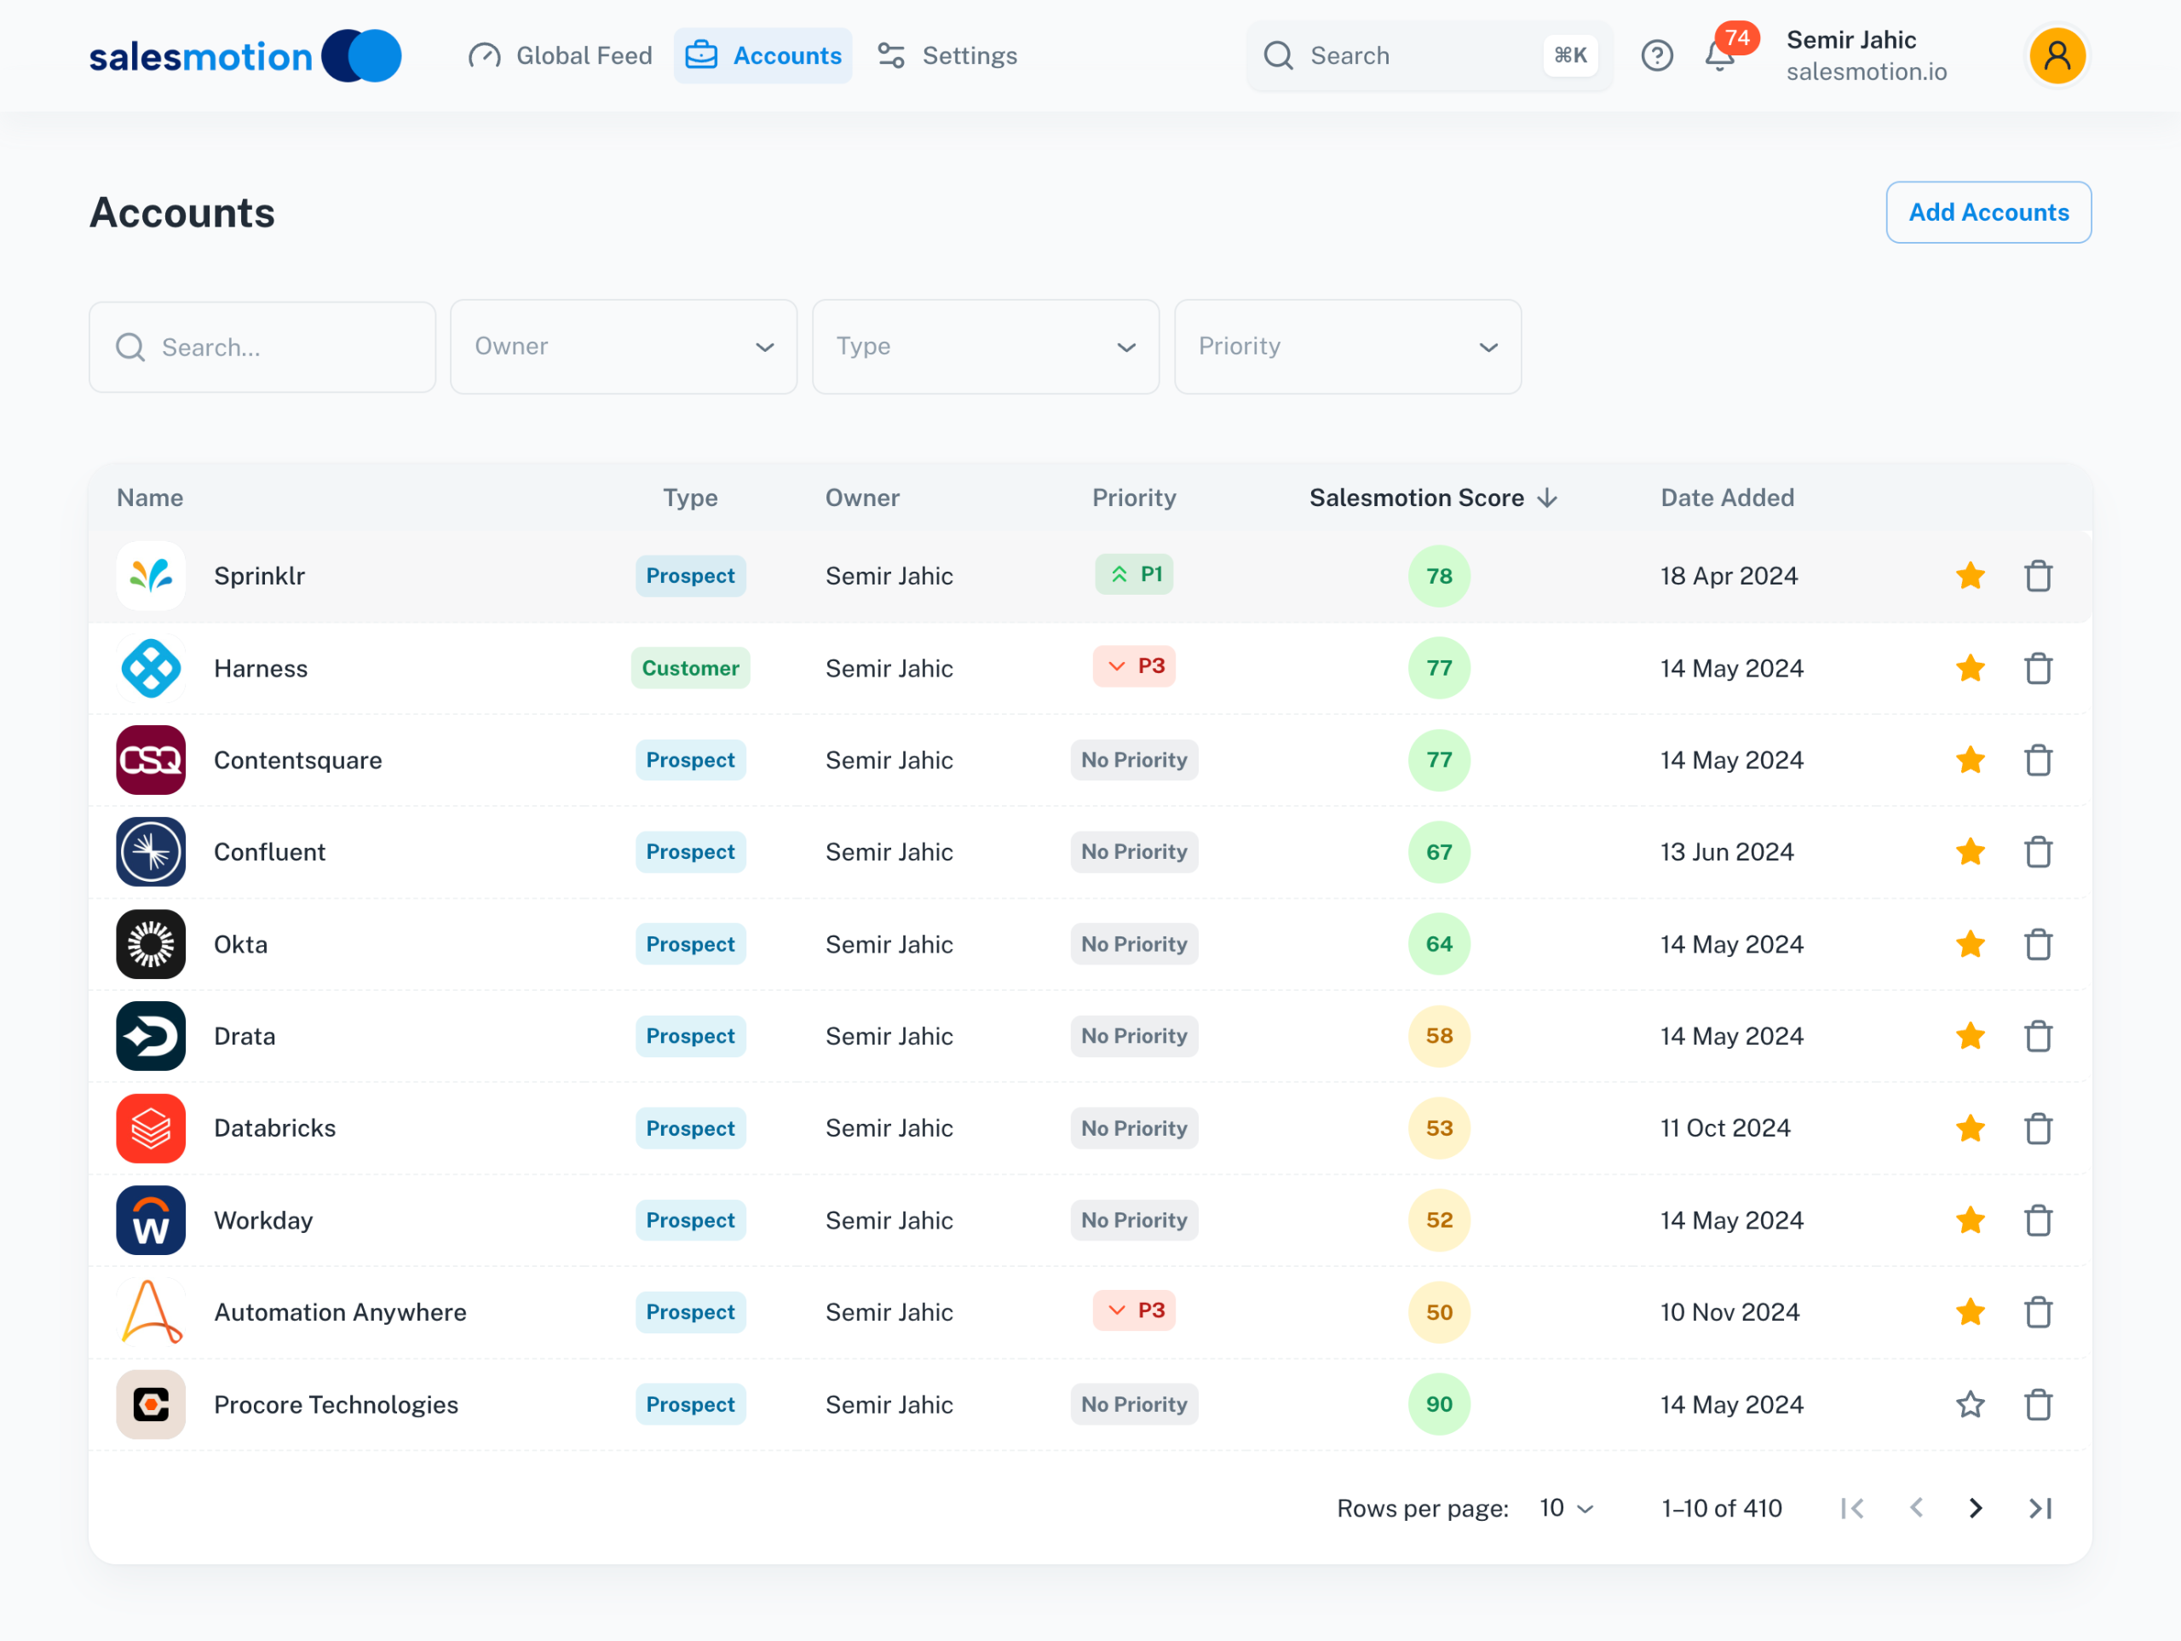Open the Priority filter dropdown
Image resolution: width=2181 pixels, height=1641 pixels.
pos(1347,347)
